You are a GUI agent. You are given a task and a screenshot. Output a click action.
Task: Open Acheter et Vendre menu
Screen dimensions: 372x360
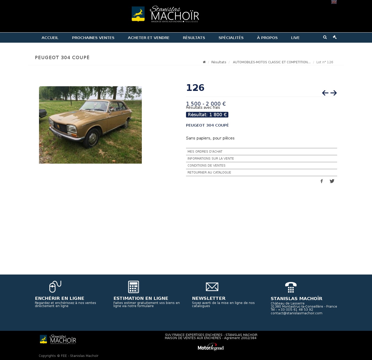pyautogui.click(x=149, y=38)
